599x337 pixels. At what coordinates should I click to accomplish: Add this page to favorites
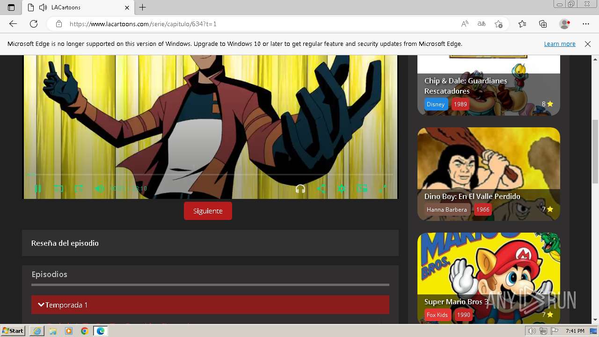[x=498, y=24]
